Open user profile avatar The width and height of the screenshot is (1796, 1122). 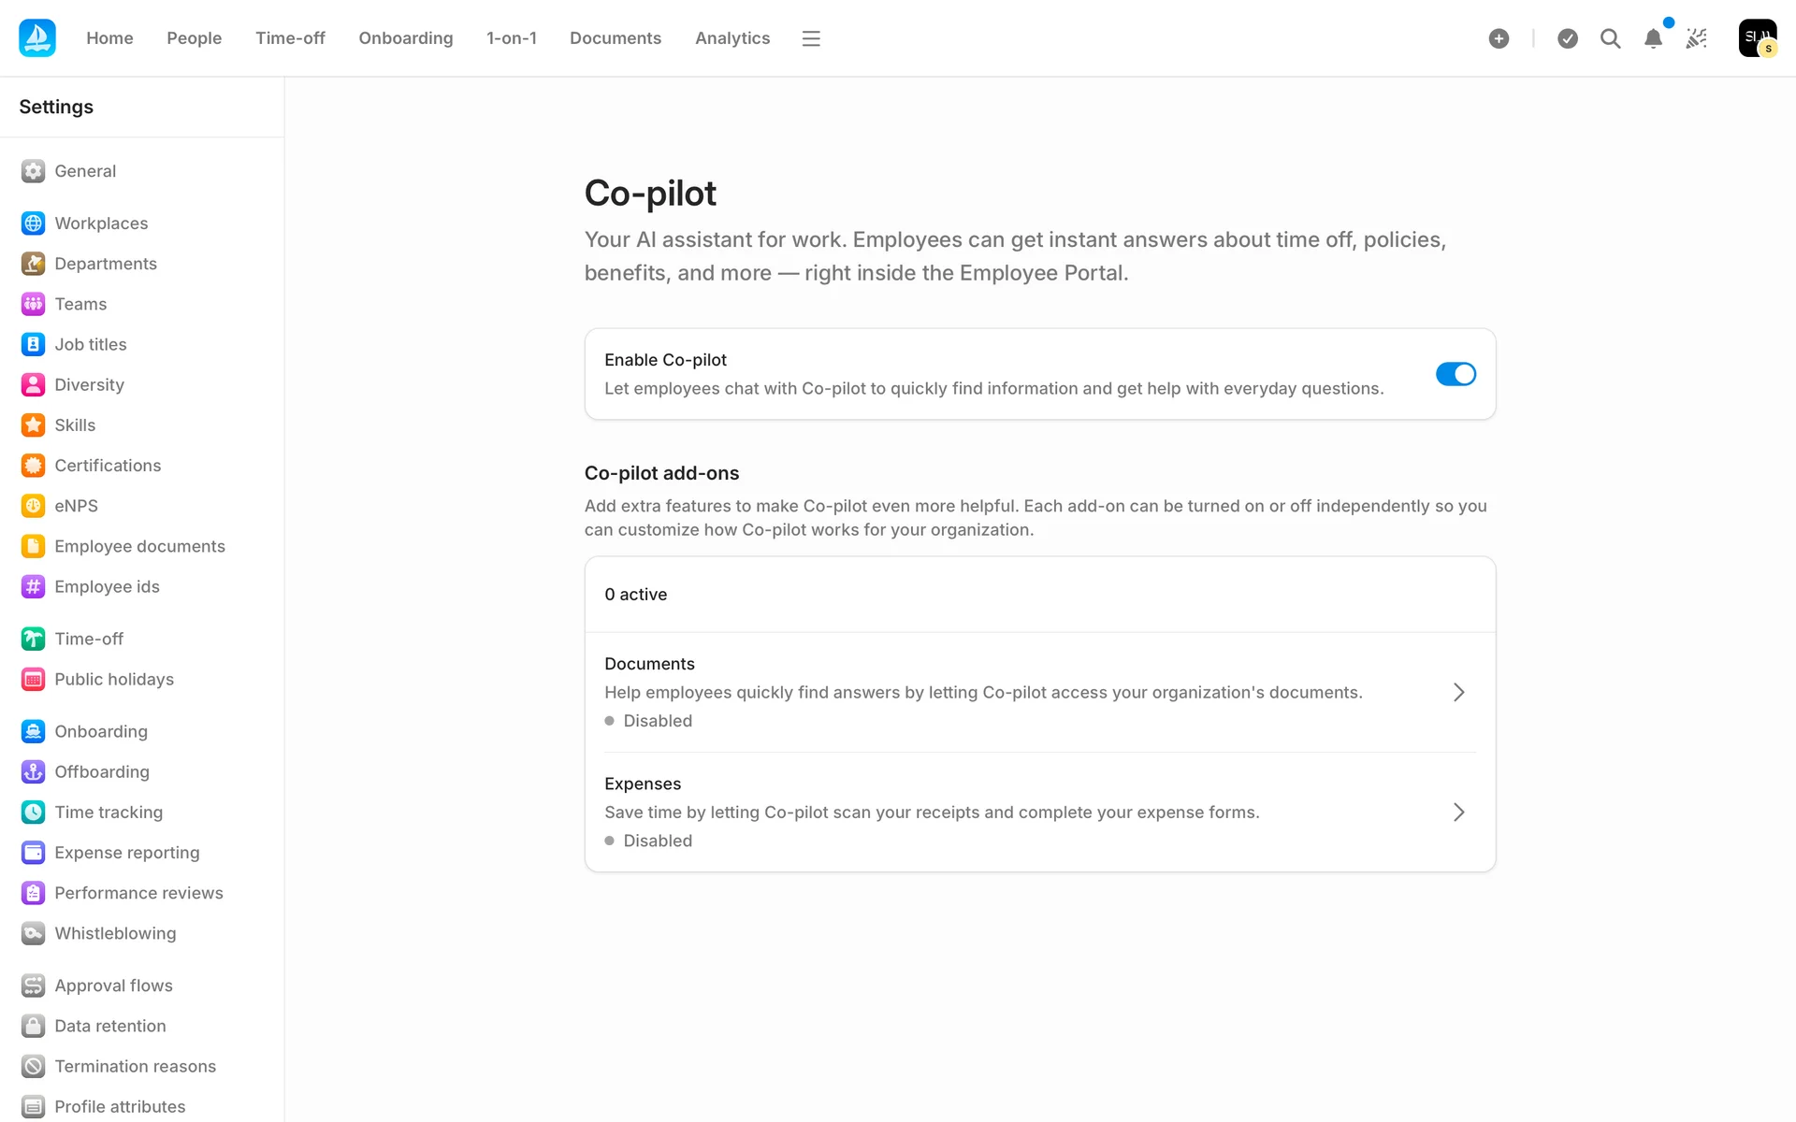[1757, 38]
